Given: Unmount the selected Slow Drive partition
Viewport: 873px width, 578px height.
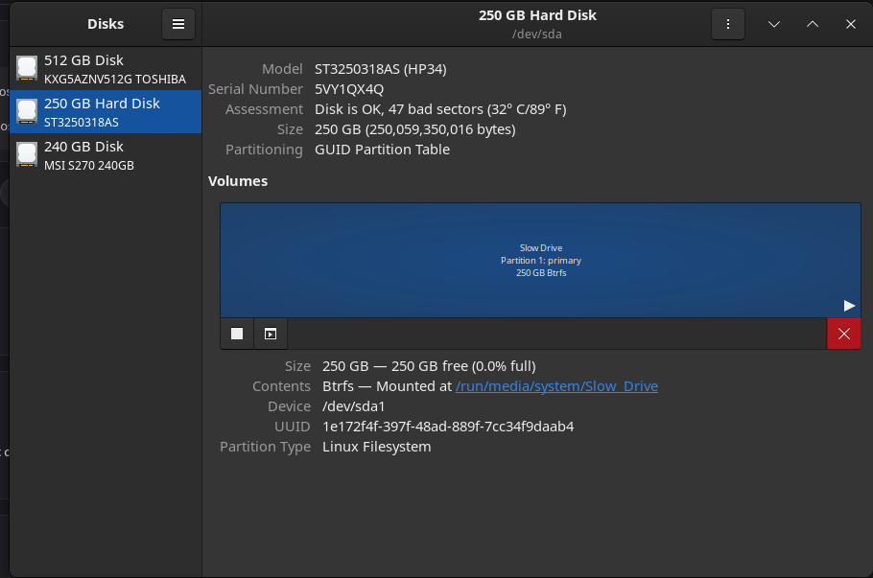Looking at the screenshot, I should click(237, 334).
